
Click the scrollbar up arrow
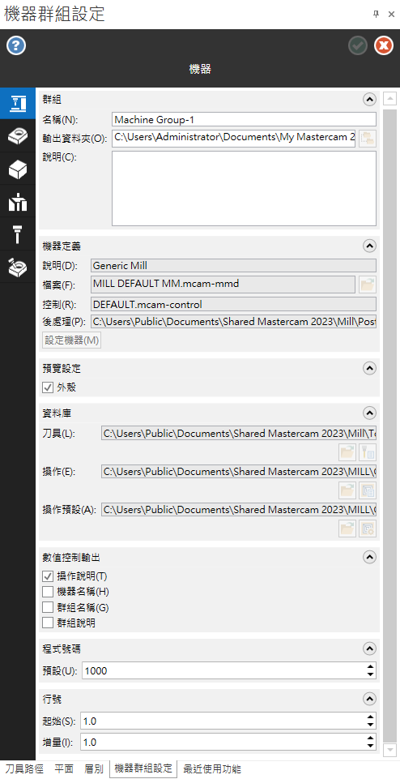tap(390, 99)
